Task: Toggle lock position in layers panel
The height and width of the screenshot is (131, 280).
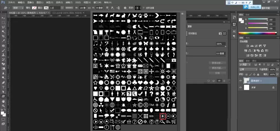Action: [254, 74]
